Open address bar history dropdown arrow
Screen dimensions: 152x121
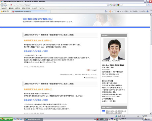click(x=108, y=5)
